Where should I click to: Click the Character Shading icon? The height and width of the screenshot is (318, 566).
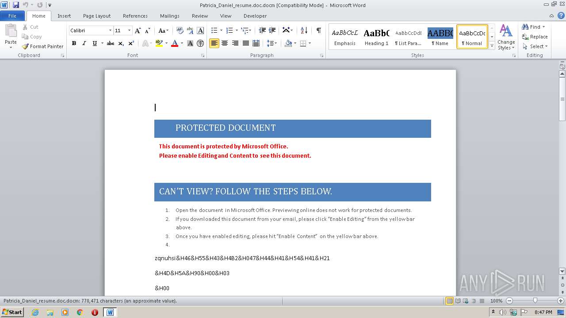(x=190, y=43)
